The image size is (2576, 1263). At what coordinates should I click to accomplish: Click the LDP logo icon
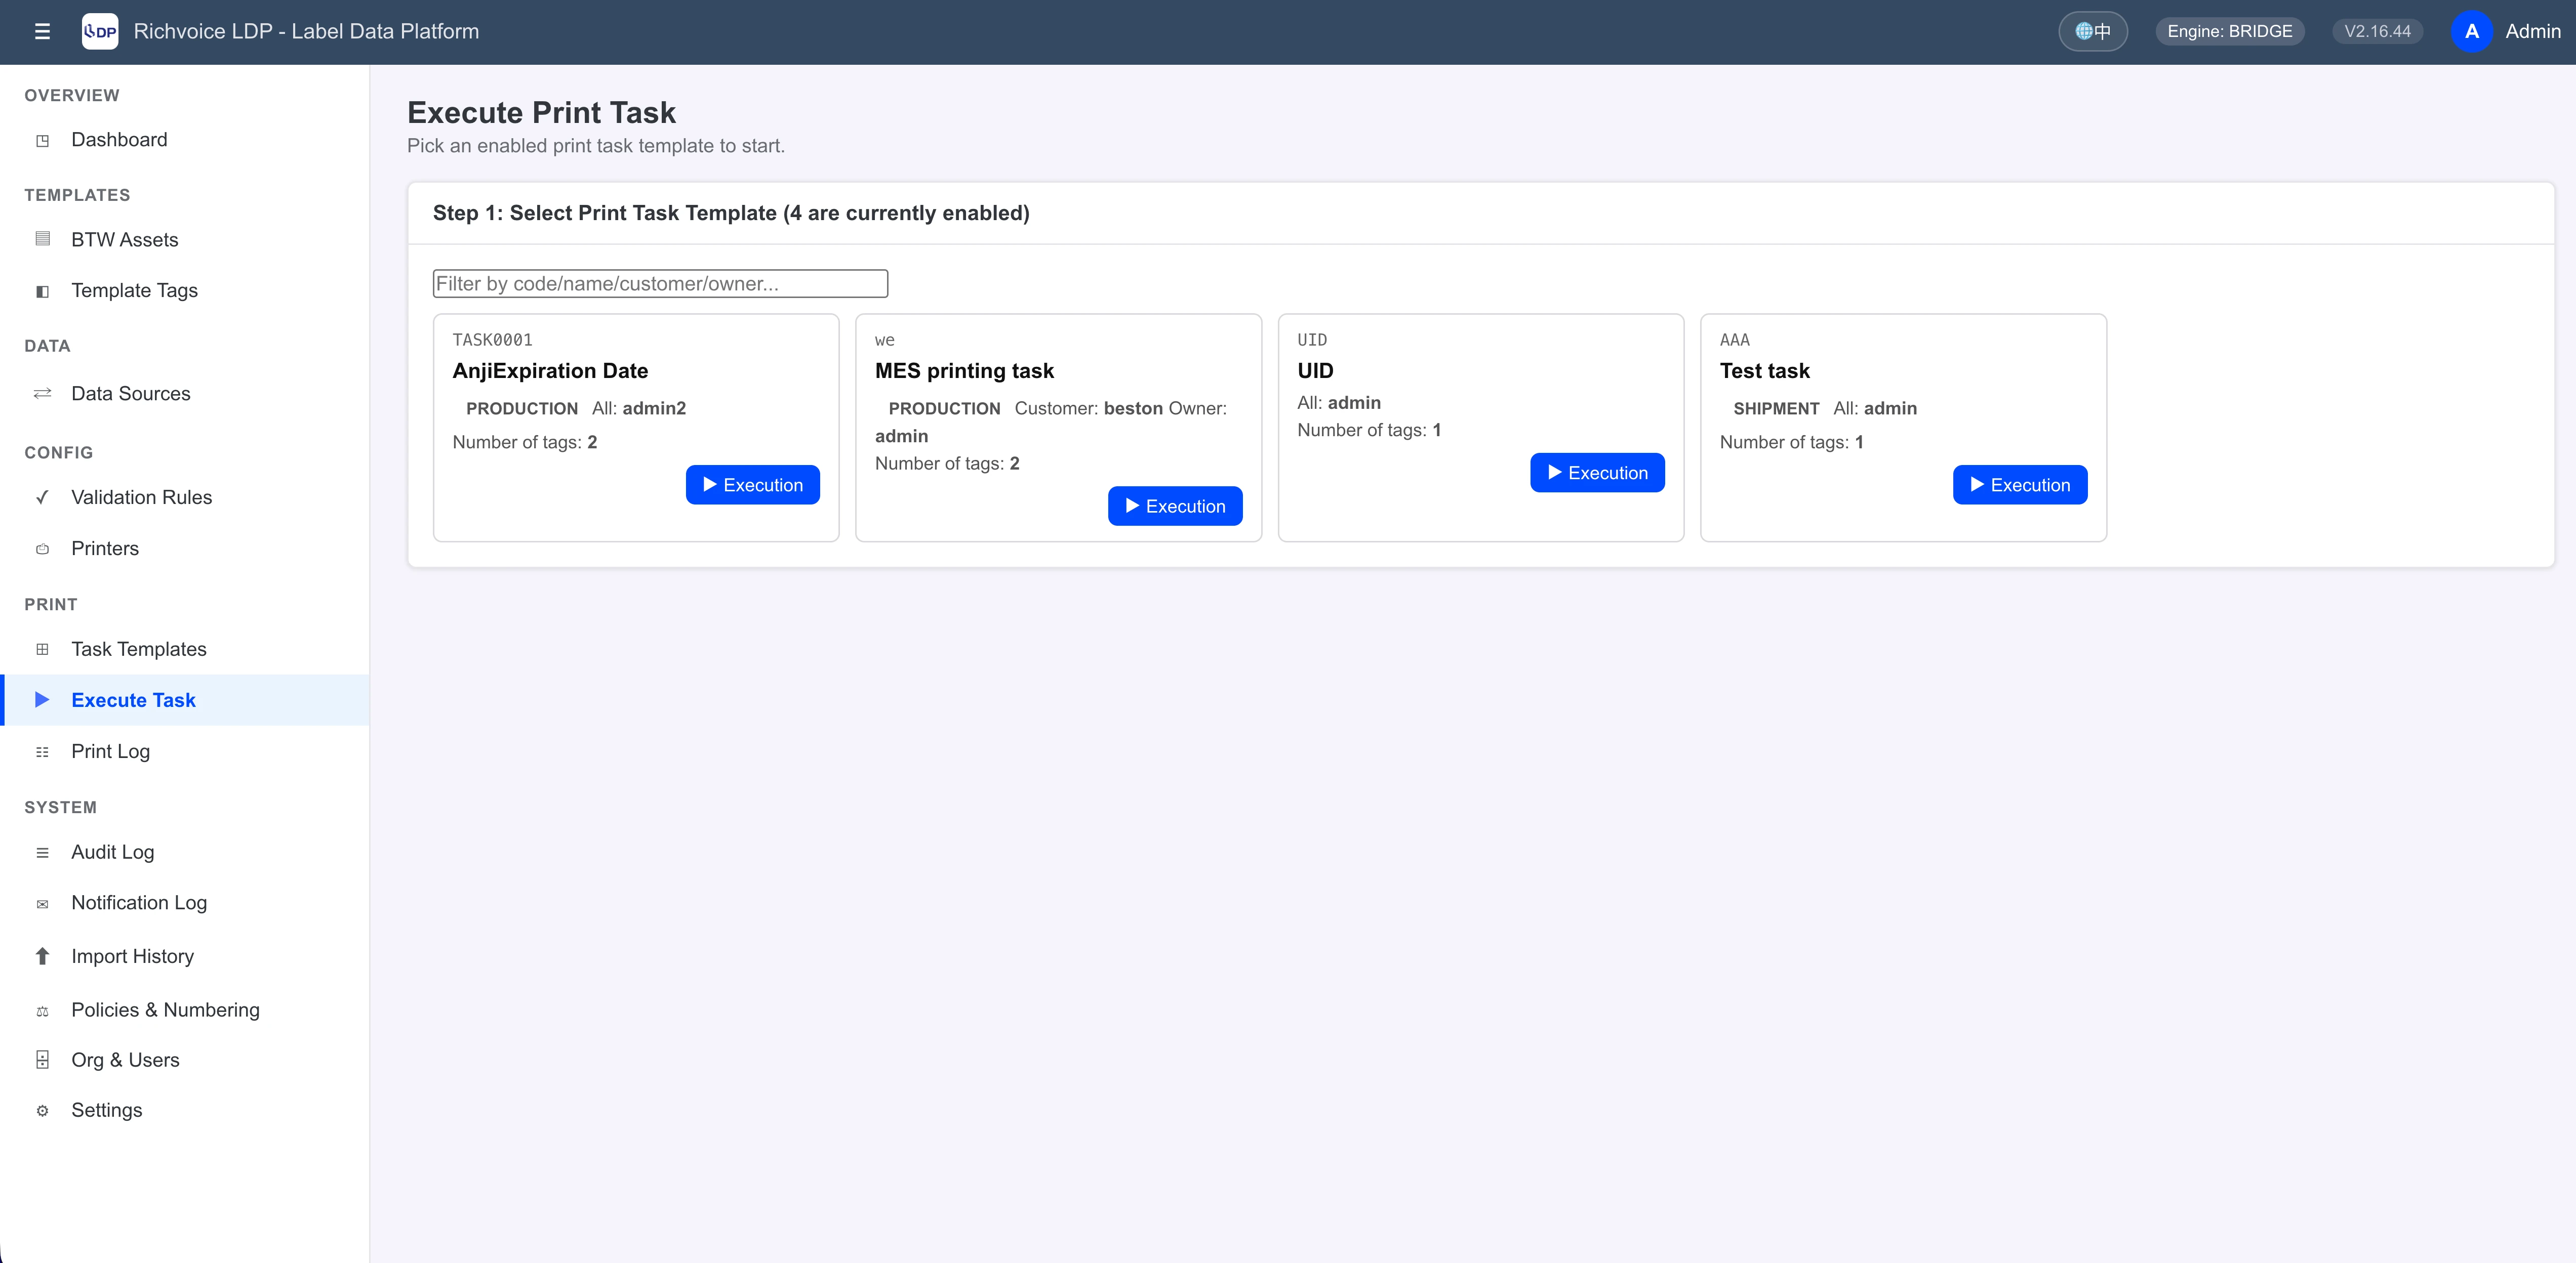click(x=100, y=32)
